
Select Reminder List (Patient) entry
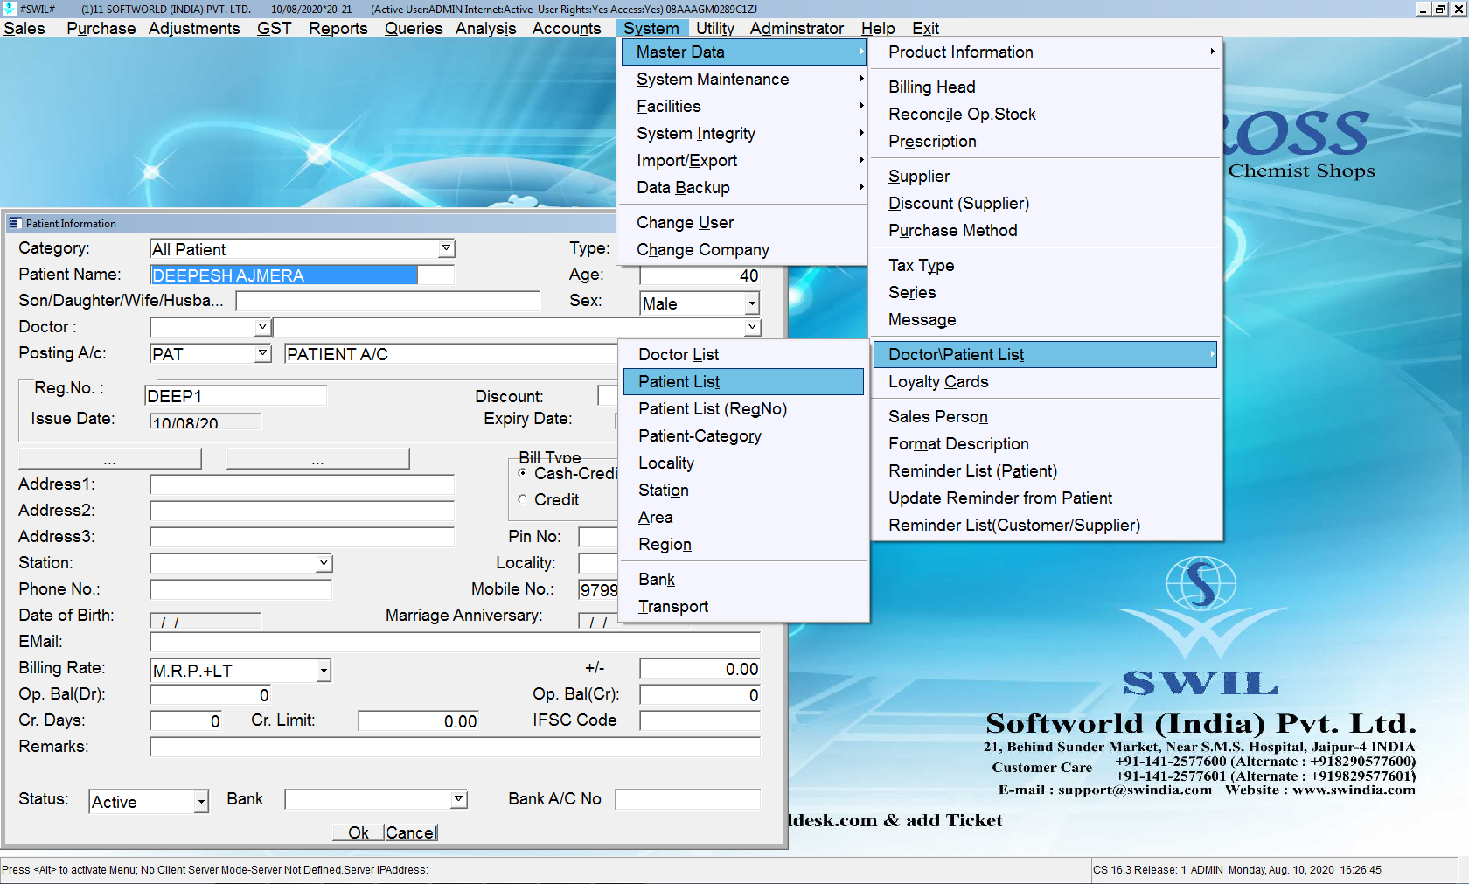(x=1045, y=470)
